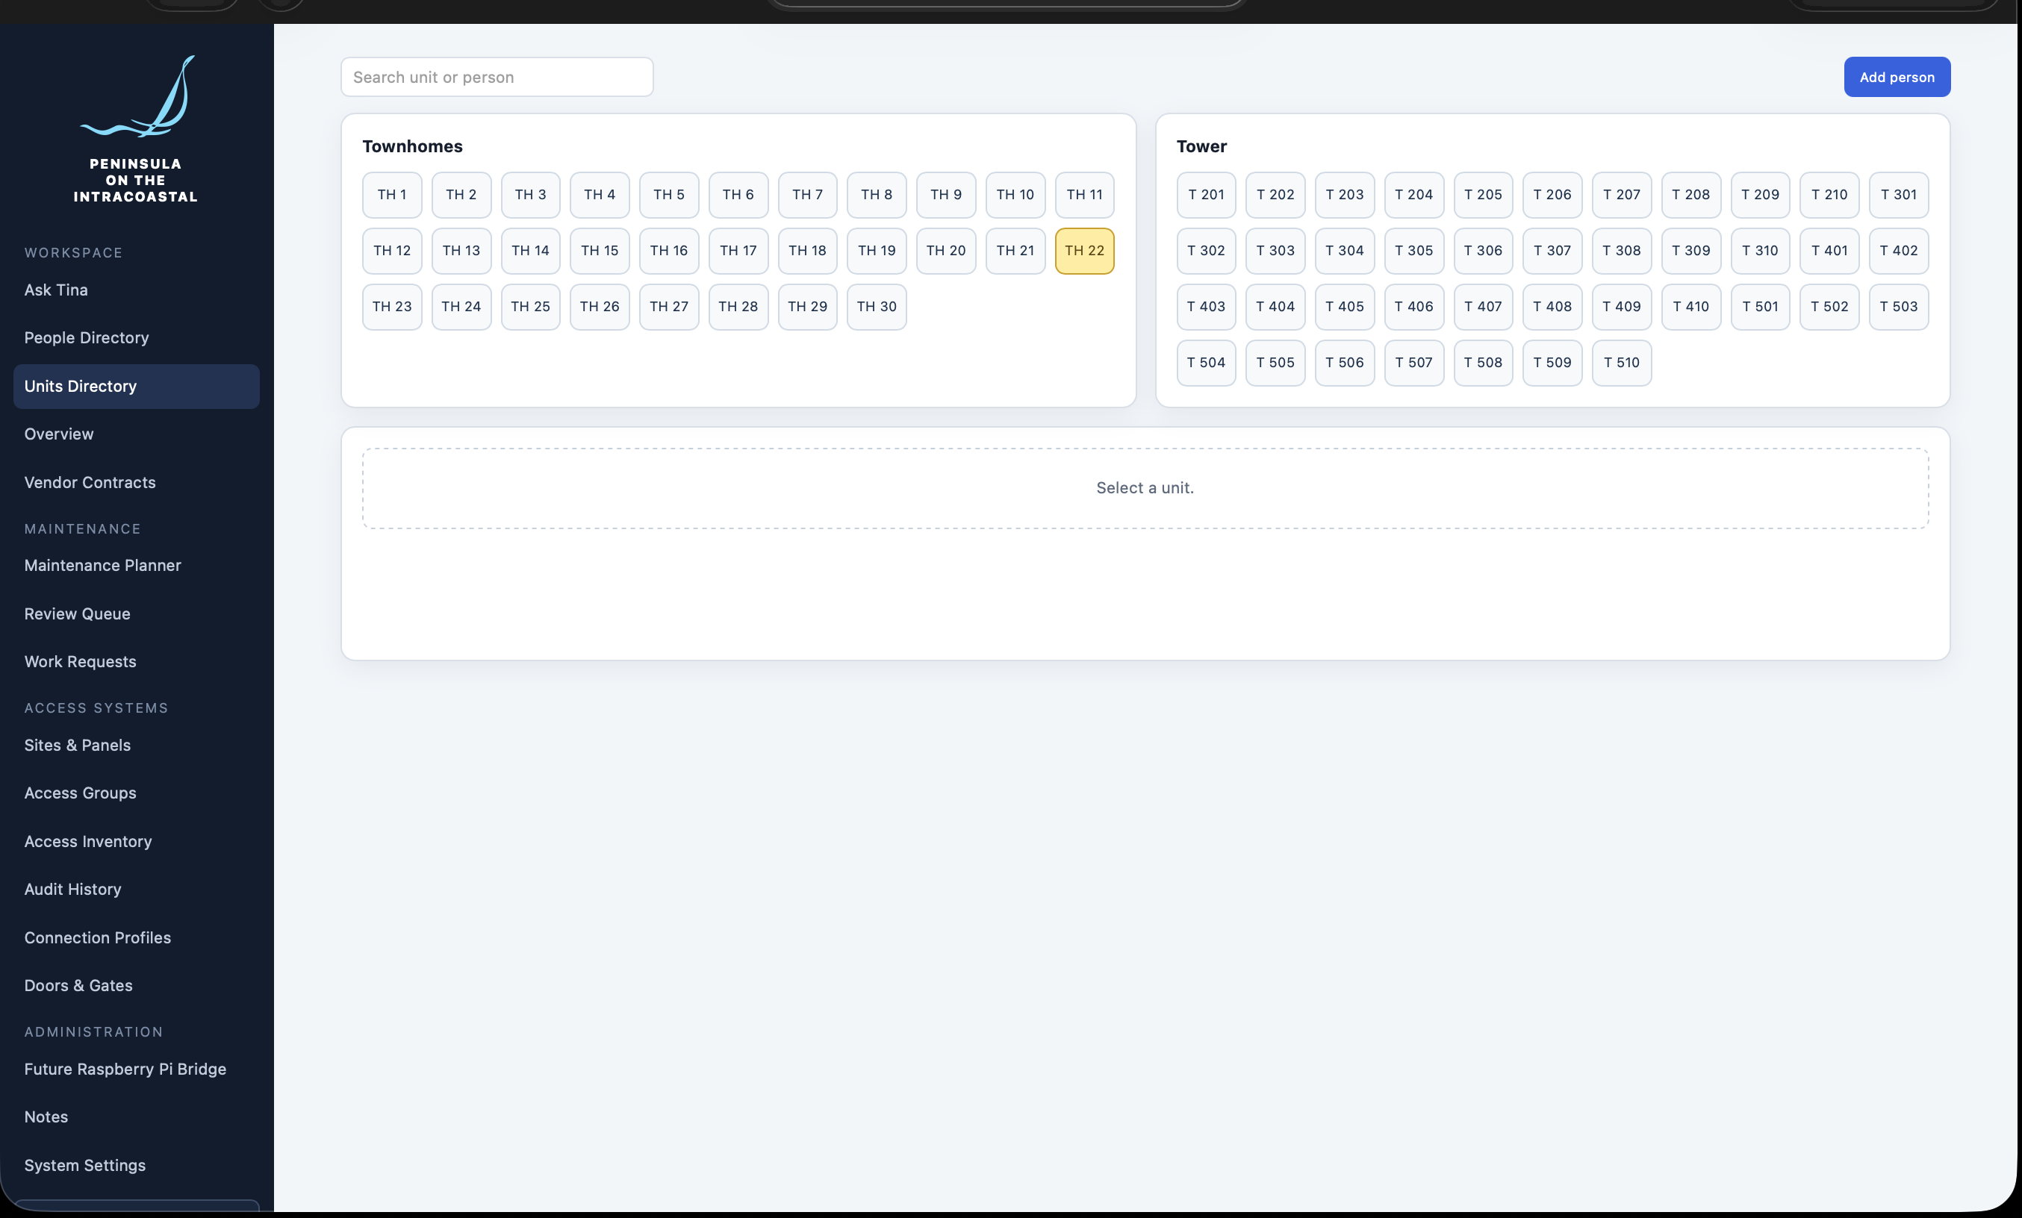Choose tower unit T 410
The image size is (2022, 1218).
(1690, 306)
